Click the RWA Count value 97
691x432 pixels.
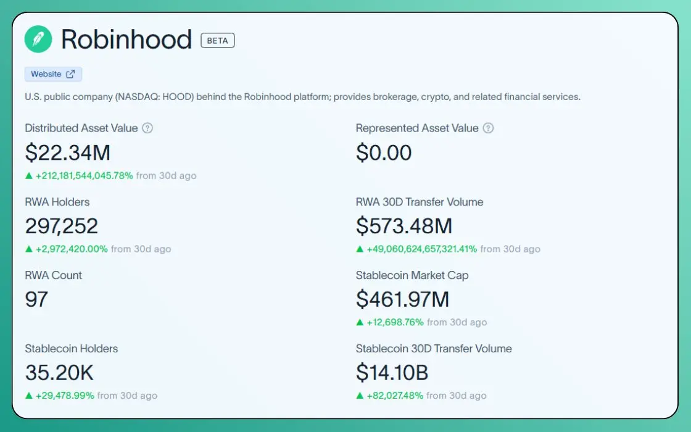click(36, 300)
